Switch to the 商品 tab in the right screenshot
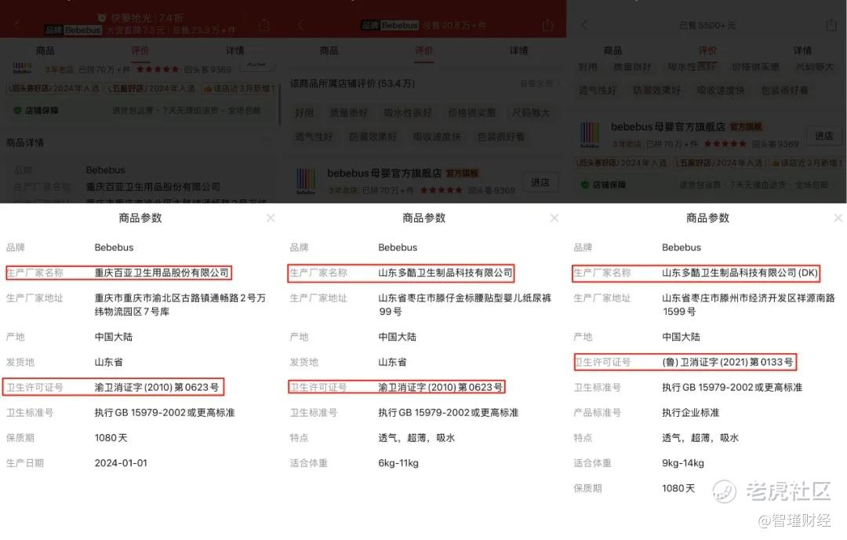This screenshot has height=540, width=847. (613, 51)
